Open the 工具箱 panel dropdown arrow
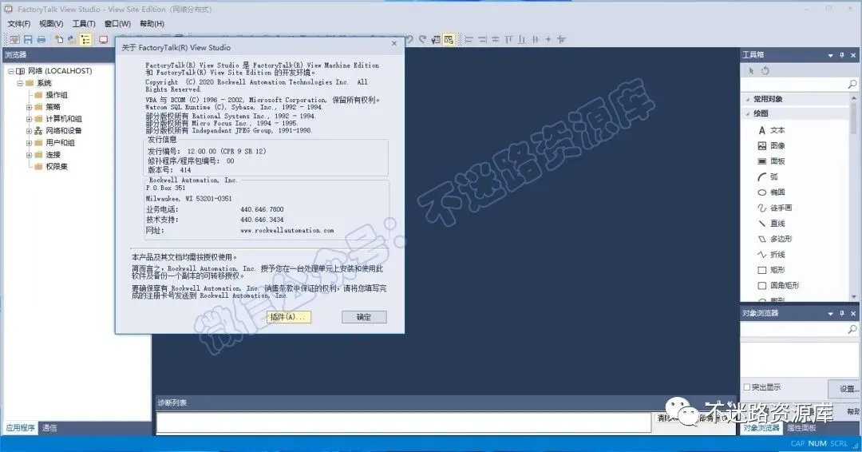862x452 pixels. pos(830,55)
